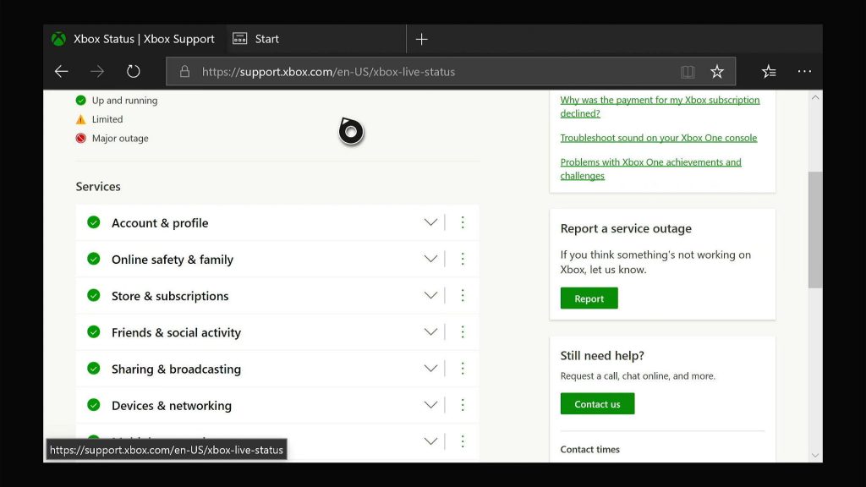
Task: Click more options for Sharing & broadcasting
Action: click(x=463, y=369)
